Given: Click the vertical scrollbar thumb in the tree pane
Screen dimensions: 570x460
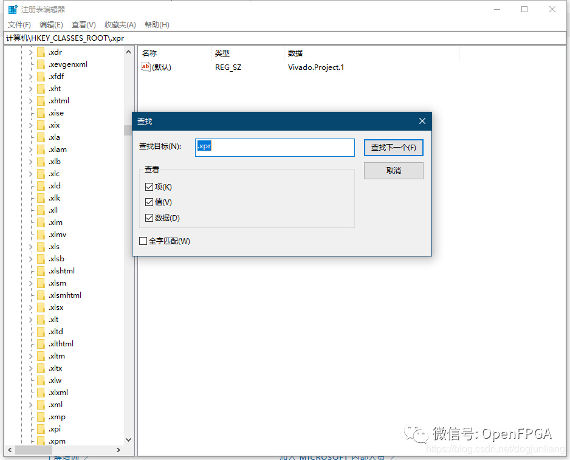Looking at the screenshot, I should coord(128,129).
